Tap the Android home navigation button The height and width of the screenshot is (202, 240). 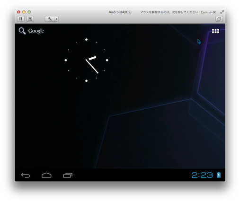tap(46, 175)
